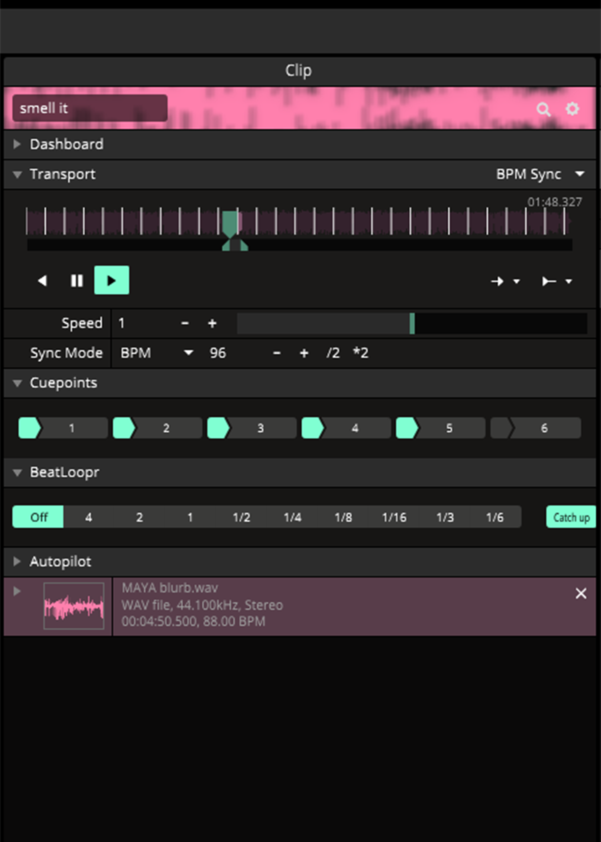
Task: Click the Catch up button
Action: point(571,517)
